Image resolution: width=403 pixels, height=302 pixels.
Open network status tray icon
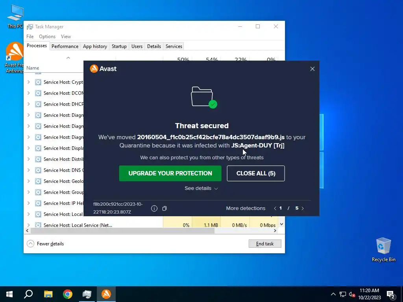tap(343, 294)
